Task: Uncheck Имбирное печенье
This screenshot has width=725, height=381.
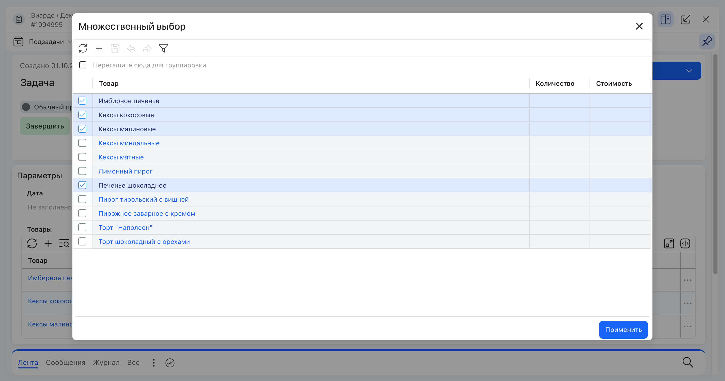Action: [82, 101]
